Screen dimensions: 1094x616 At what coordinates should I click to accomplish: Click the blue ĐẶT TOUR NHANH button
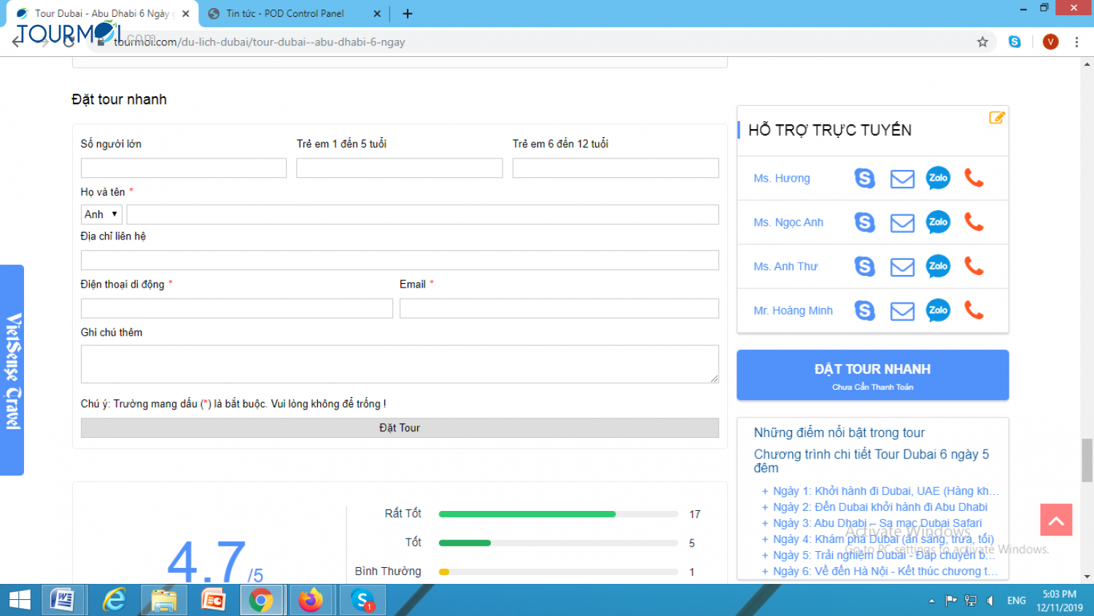[872, 375]
